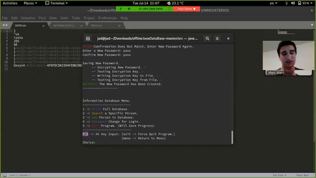
Task: Open the en input language dropdown
Action: point(274,3)
